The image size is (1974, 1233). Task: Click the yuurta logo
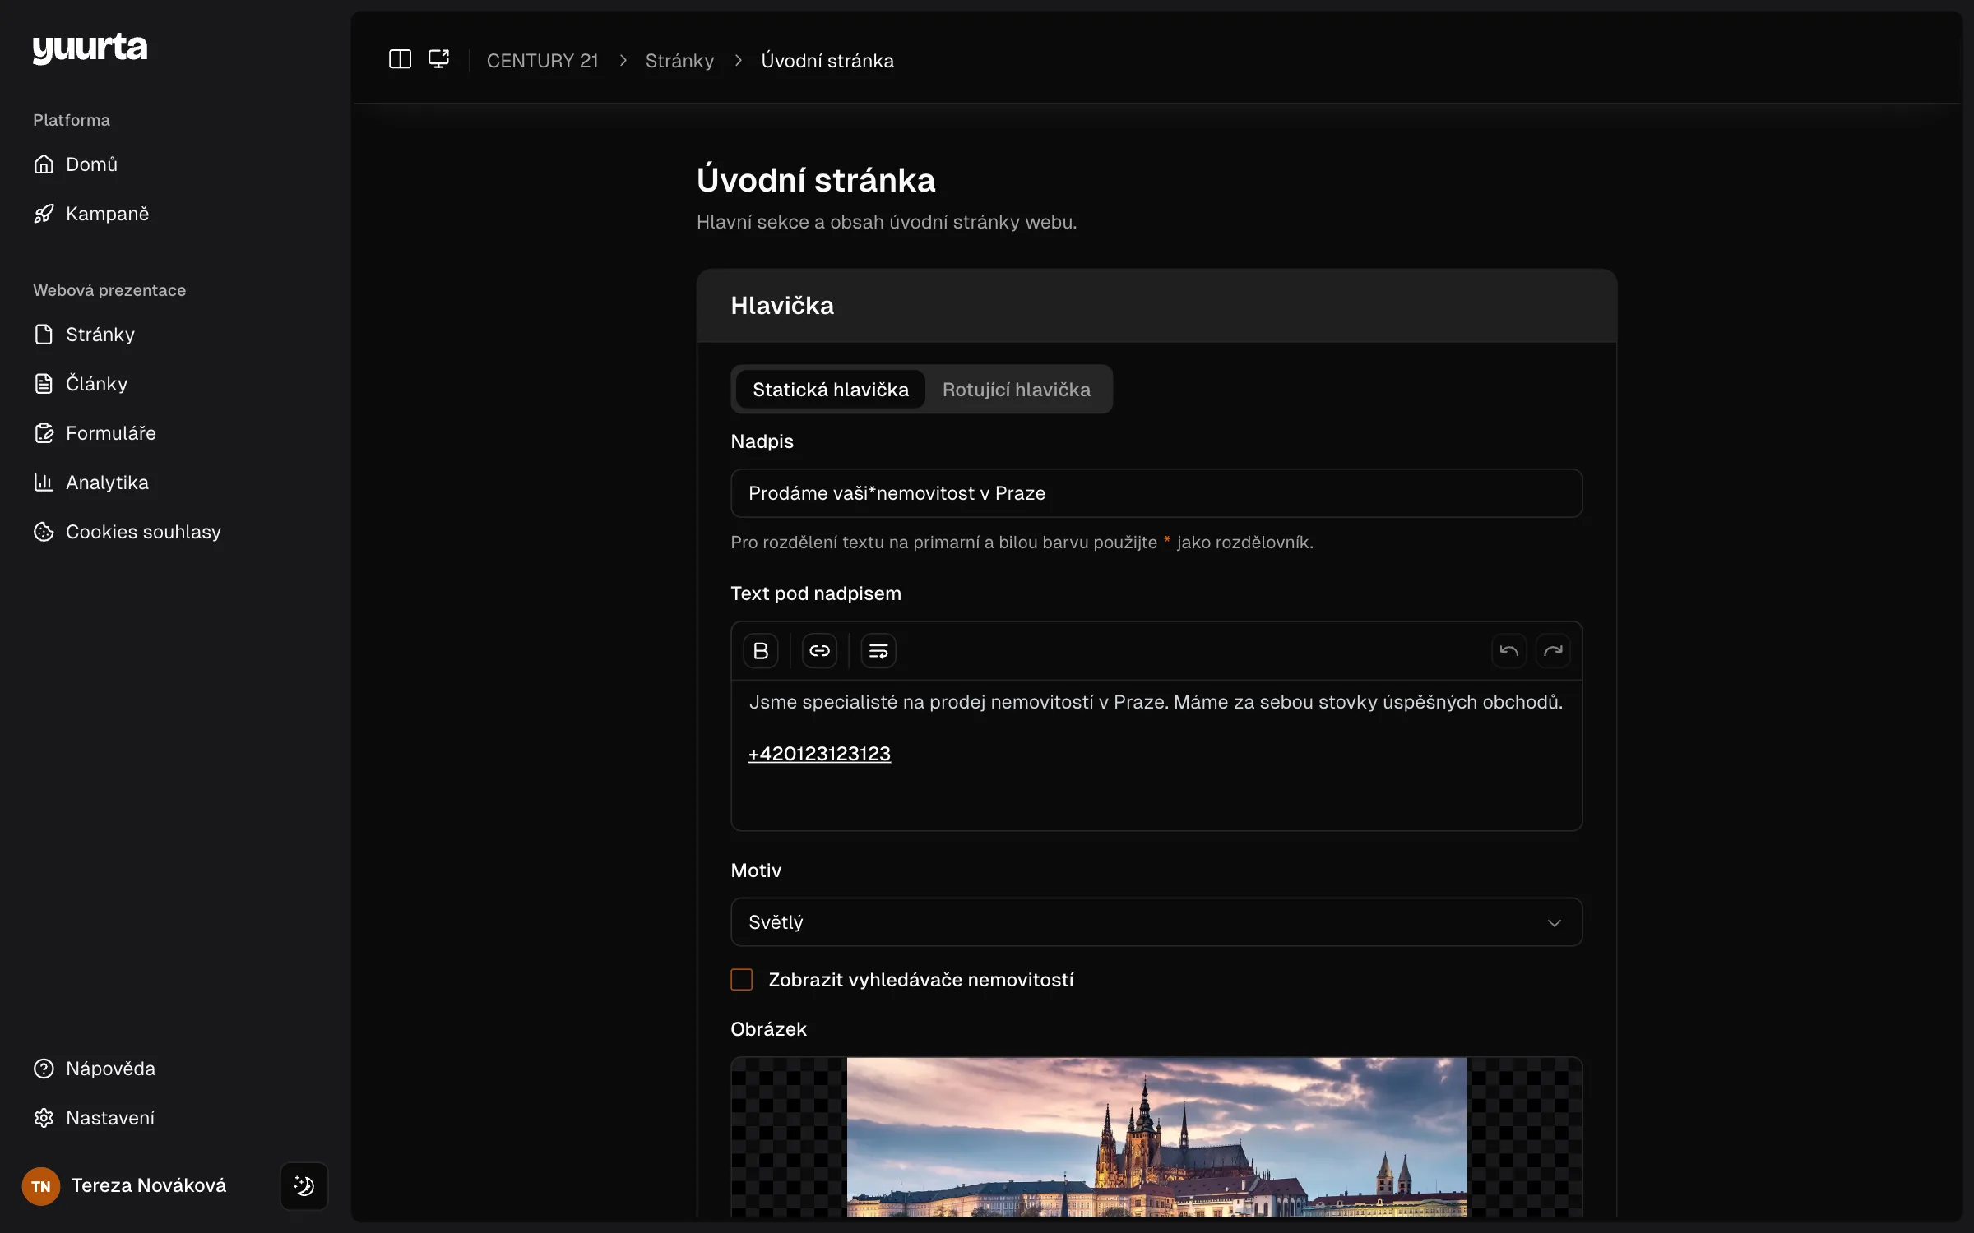point(90,48)
